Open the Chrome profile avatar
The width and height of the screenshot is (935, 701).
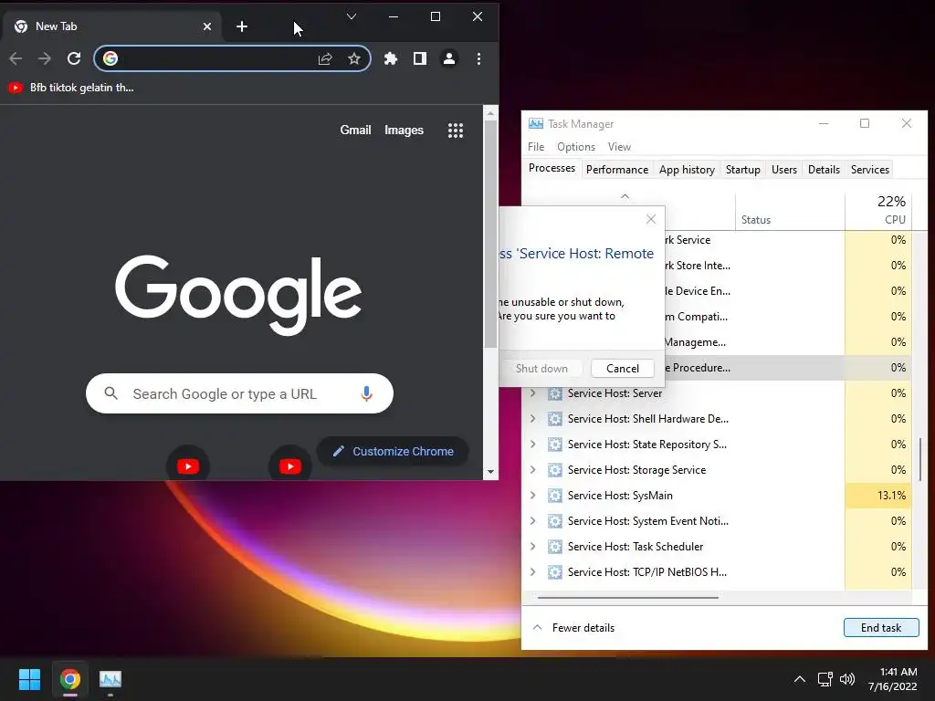click(449, 58)
